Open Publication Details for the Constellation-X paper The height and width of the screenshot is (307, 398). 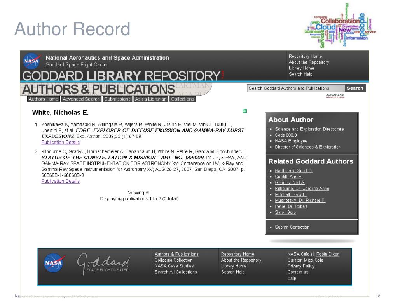coord(60,181)
